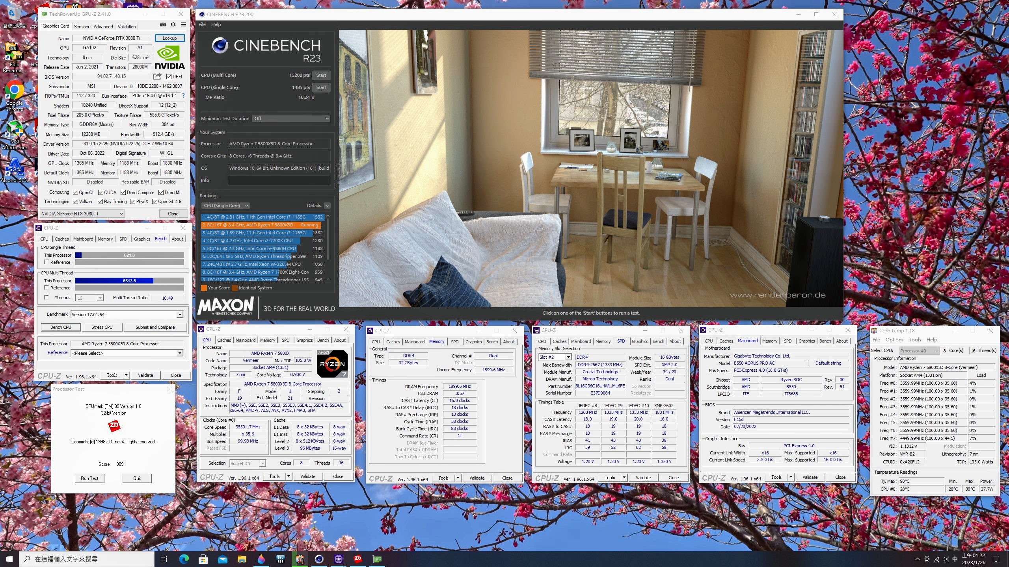This screenshot has width=1009, height=567.
Task: Open the Windows Start menu
Action: pyautogui.click(x=9, y=559)
